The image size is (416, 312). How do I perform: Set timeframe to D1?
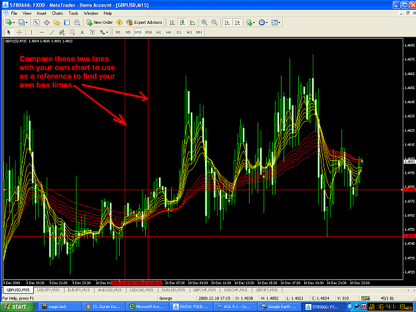coord(179,33)
